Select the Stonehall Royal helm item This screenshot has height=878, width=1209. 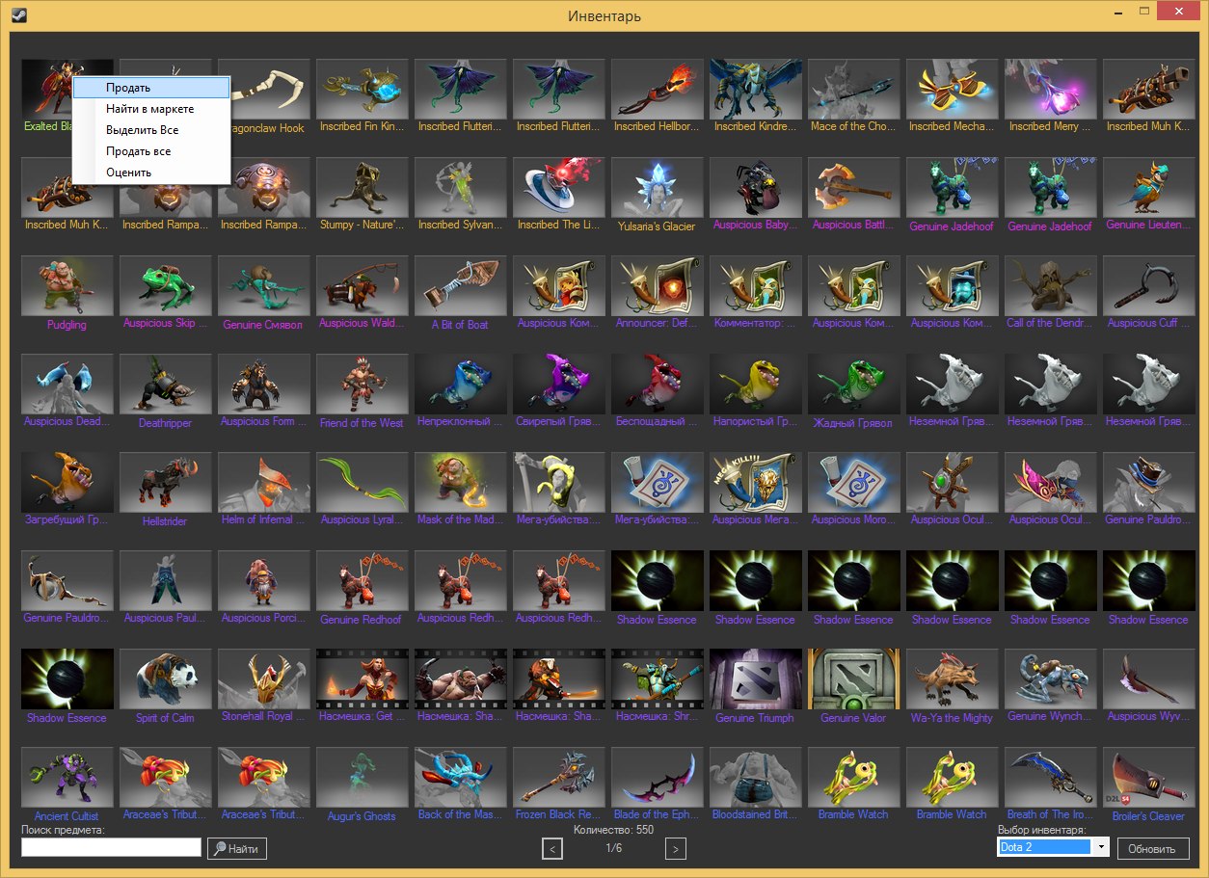[264, 679]
